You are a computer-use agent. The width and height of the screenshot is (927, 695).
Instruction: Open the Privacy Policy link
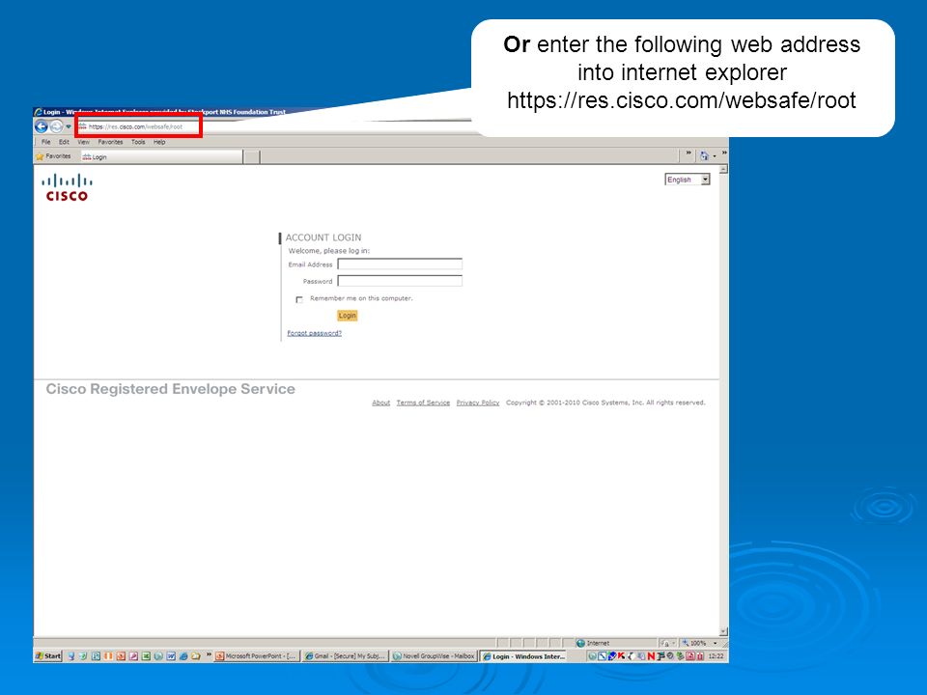pyautogui.click(x=478, y=403)
